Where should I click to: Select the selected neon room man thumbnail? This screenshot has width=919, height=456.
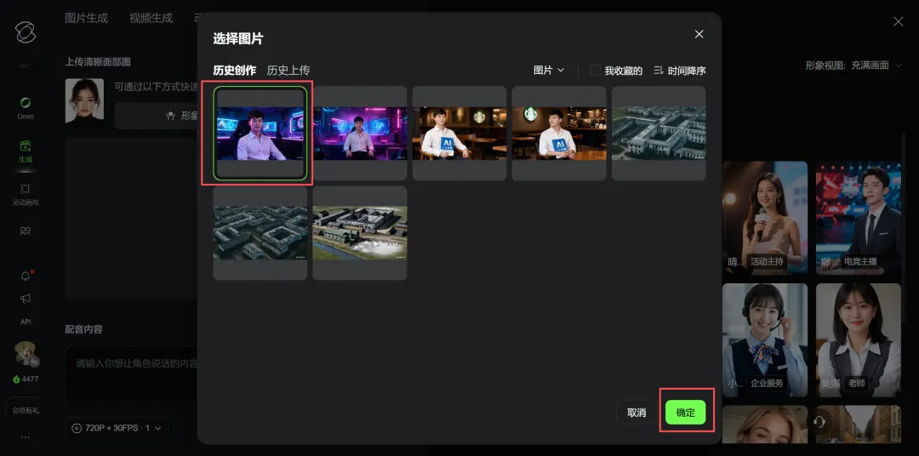point(260,133)
